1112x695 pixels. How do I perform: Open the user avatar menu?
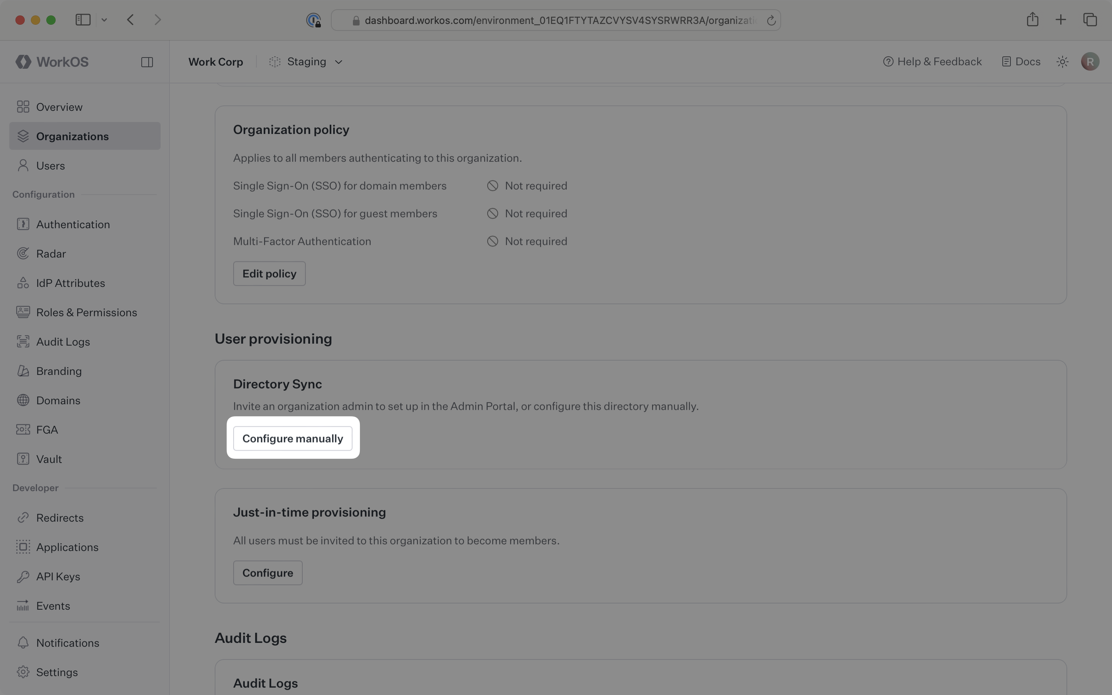1090,62
